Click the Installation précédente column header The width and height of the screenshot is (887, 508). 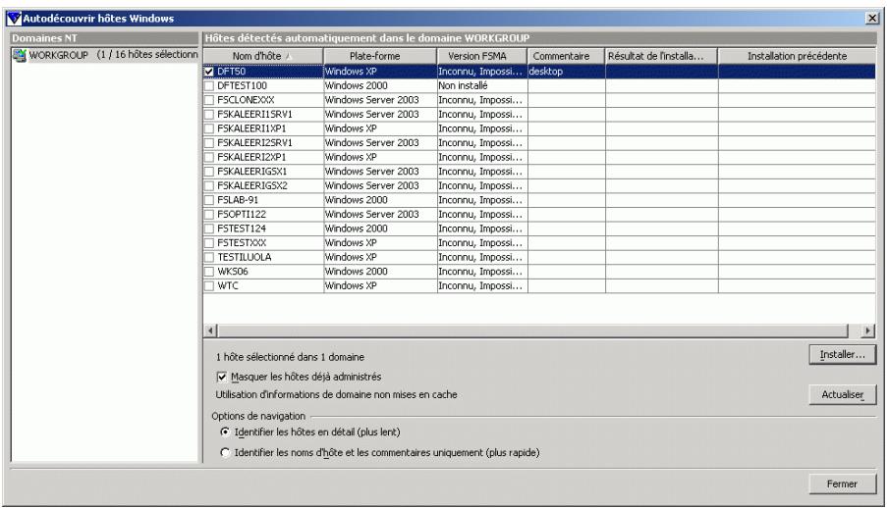point(797,56)
